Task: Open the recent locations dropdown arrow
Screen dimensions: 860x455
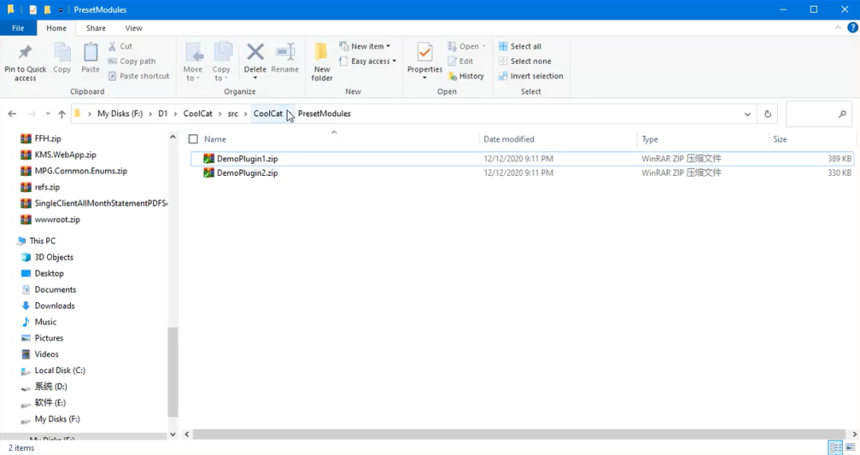Action: tap(48, 114)
